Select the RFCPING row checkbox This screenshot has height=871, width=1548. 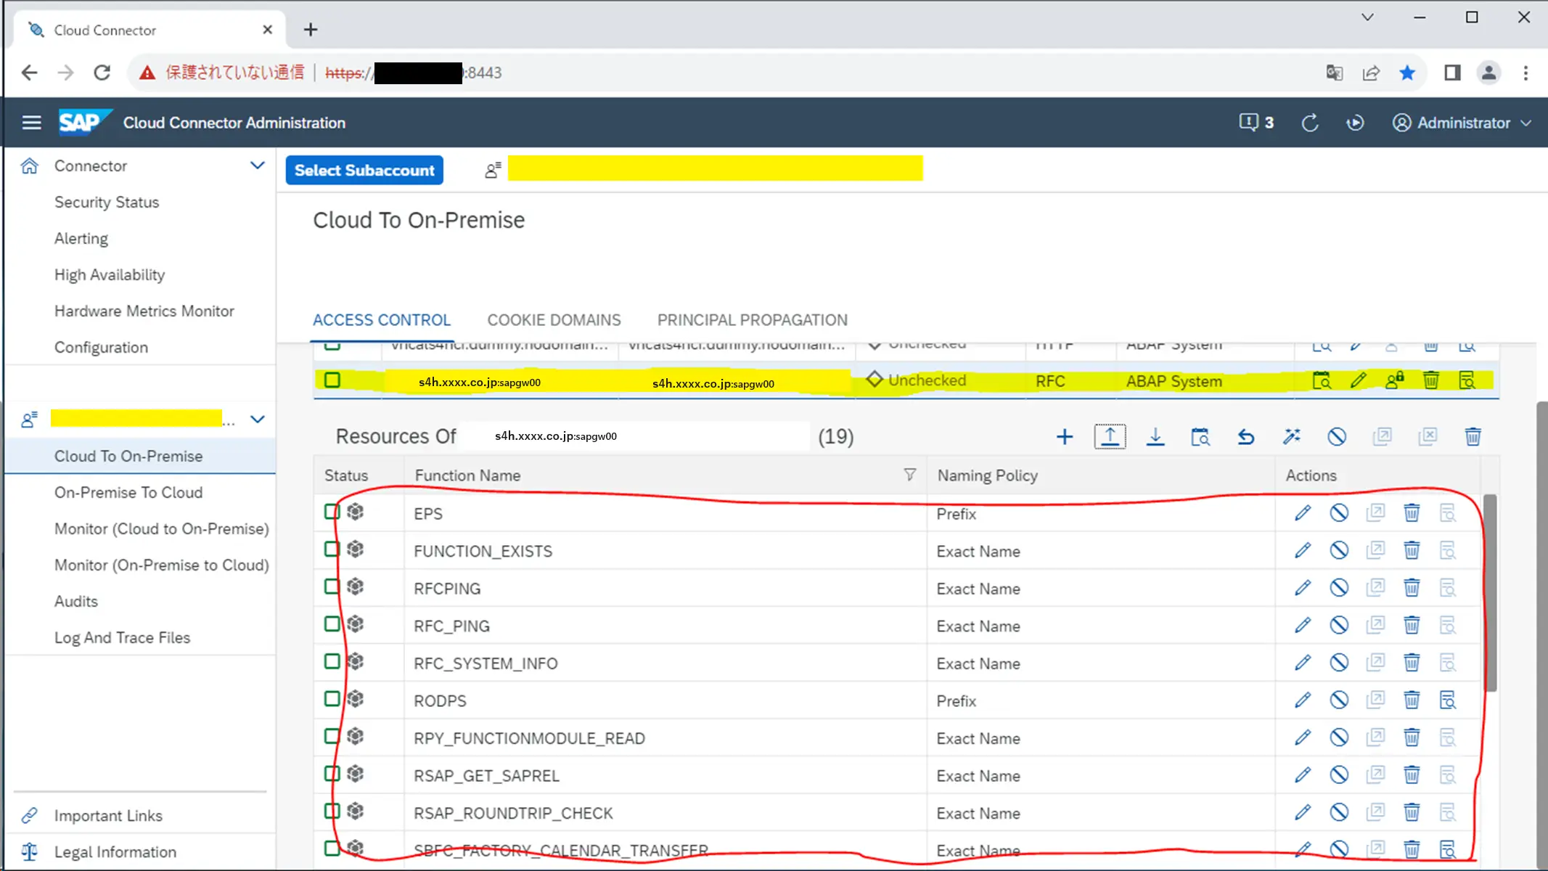pyautogui.click(x=332, y=586)
